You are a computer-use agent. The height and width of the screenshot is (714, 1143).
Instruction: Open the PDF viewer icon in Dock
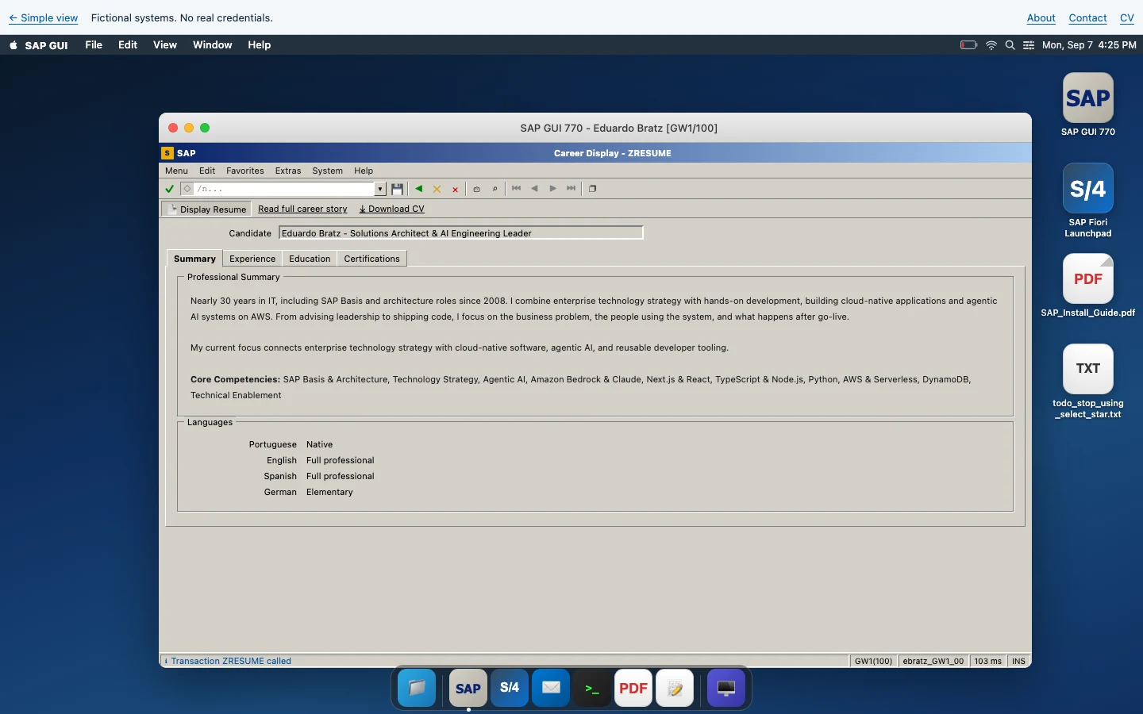[633, 688]
